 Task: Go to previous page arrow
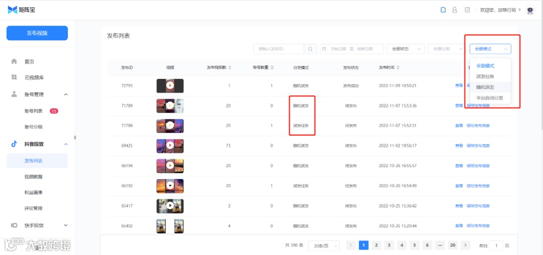(351, 245)
